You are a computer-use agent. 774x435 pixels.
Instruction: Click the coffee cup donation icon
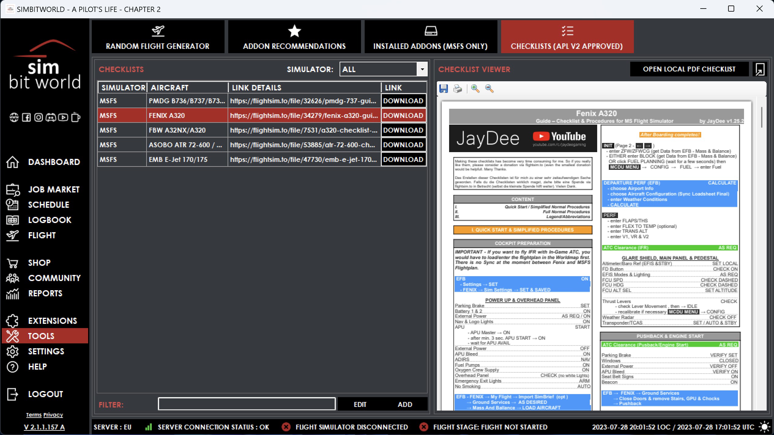pyautogui.click(x=76, y=117)
